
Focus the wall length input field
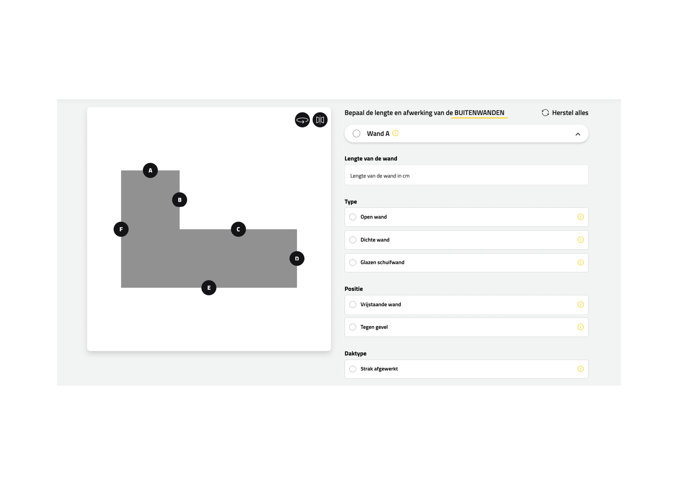tap(466, 175)
